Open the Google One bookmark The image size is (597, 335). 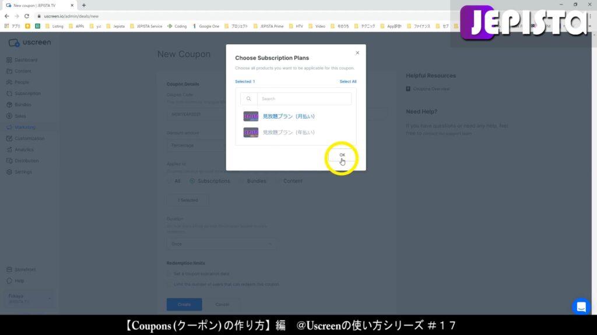206,26
